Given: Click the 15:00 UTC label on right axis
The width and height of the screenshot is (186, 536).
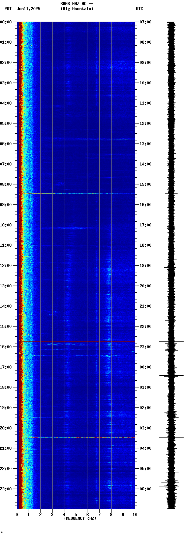Looking at the screenshot, I should 146,184.
